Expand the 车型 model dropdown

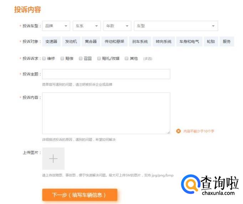click(x=176, y=26)
